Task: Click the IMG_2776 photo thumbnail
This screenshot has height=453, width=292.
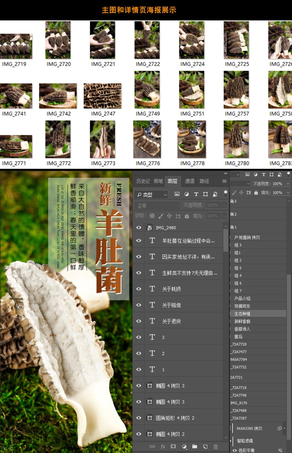Action: click(147, 139)
